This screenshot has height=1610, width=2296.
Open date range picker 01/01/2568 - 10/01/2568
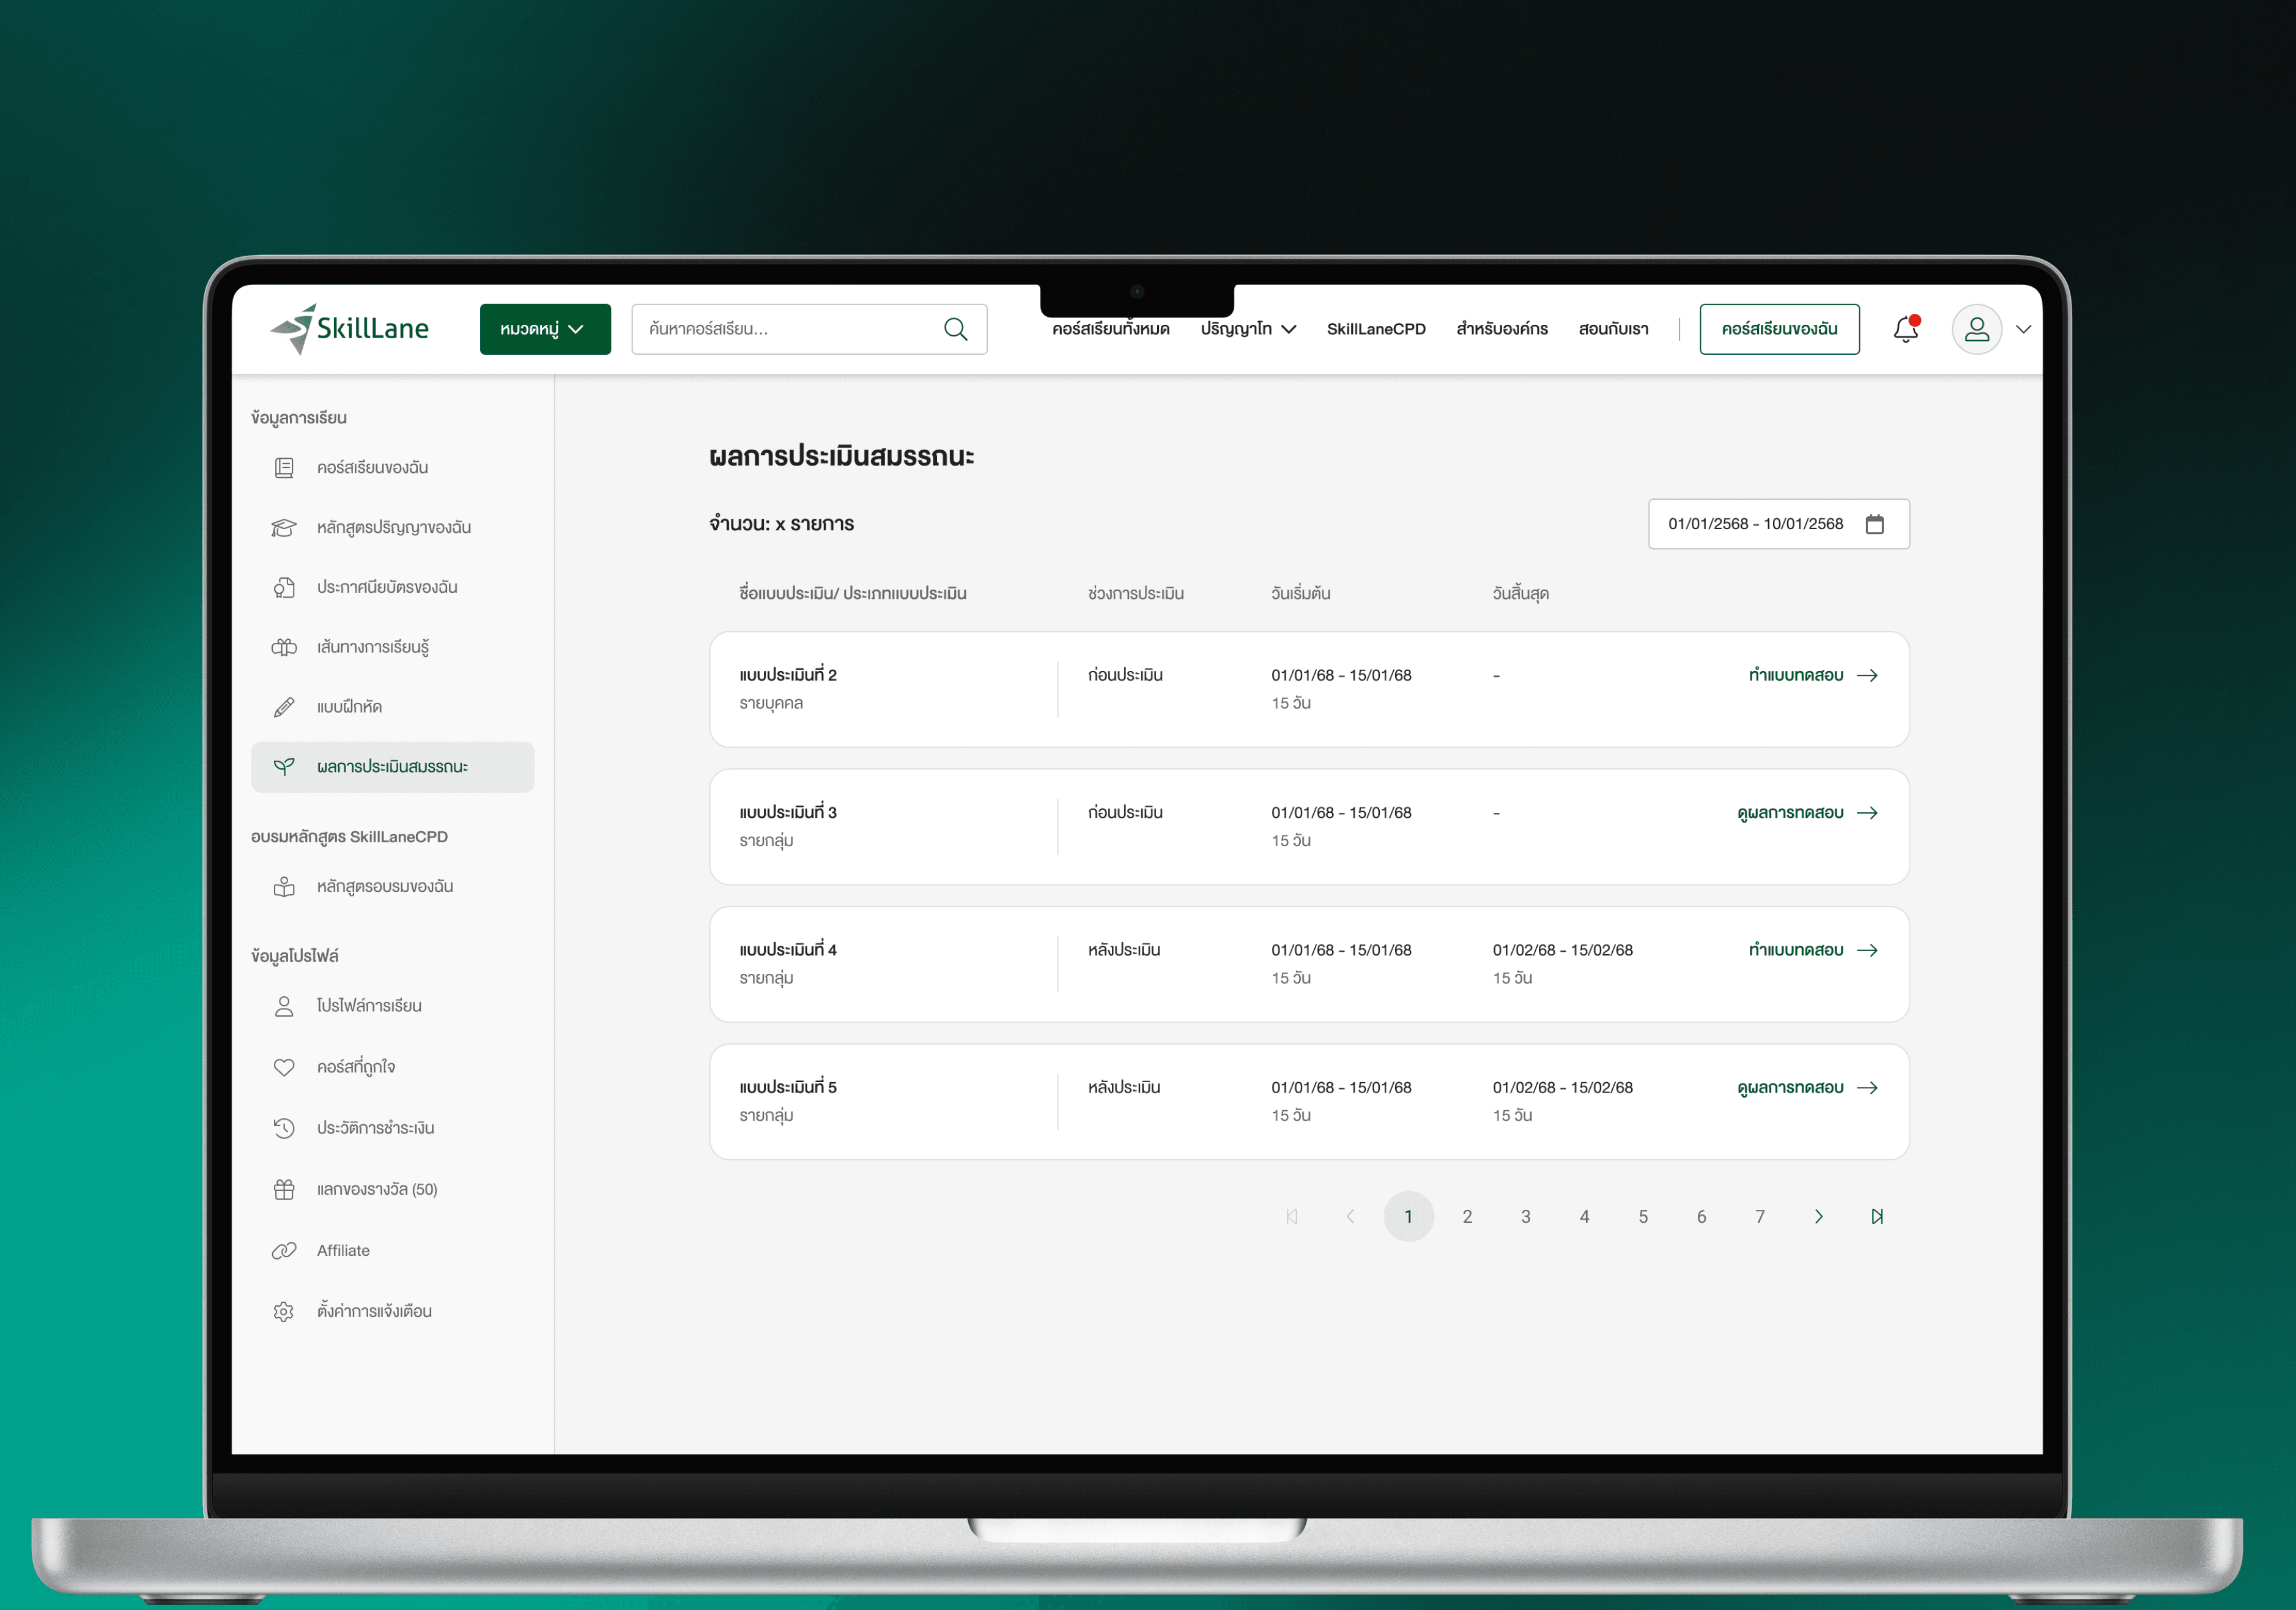[x=1778, y=524]
